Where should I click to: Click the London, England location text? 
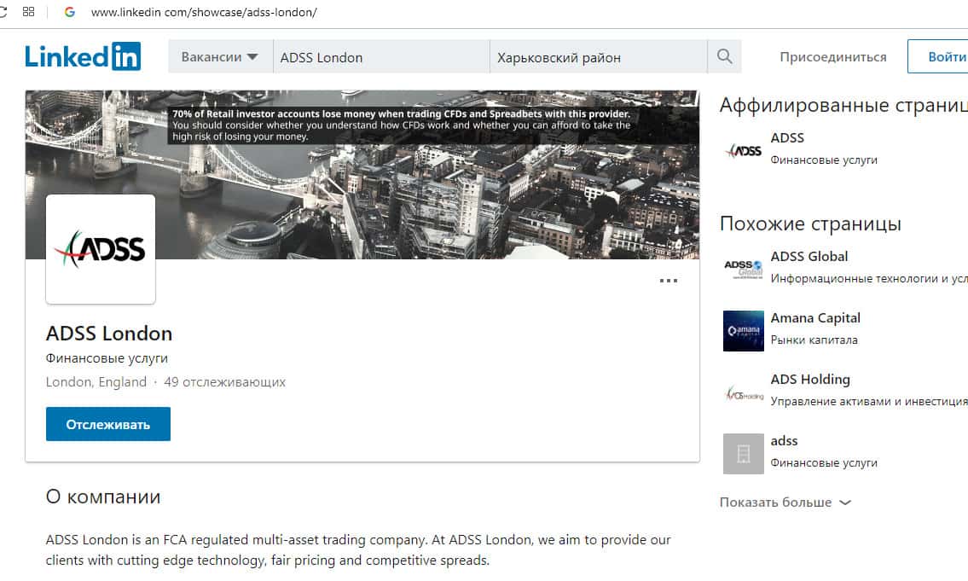pyautogui.click(x=96, y=382)
